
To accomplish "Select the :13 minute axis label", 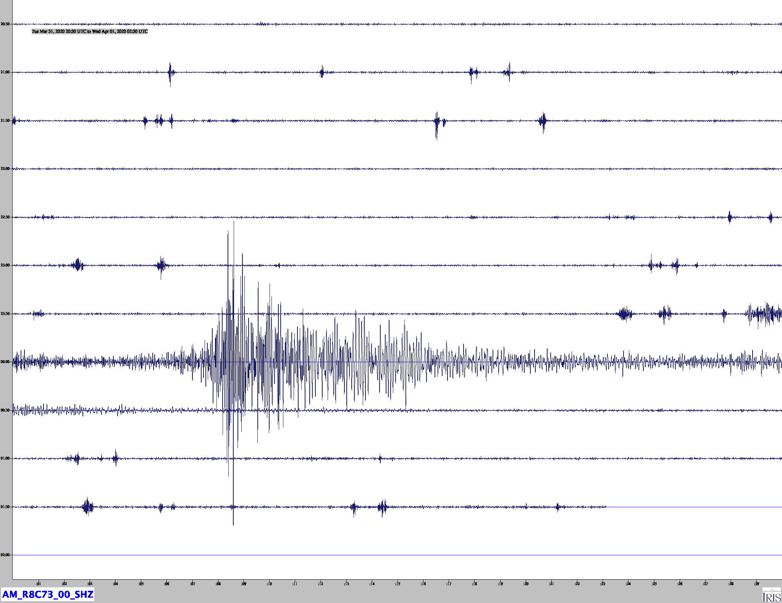I will point(346,584).
